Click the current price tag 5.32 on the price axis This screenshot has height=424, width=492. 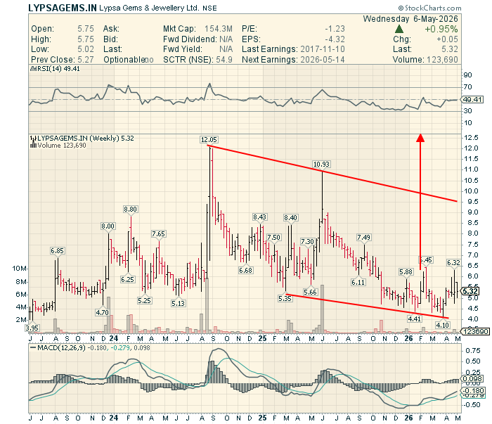pos(470,291)
